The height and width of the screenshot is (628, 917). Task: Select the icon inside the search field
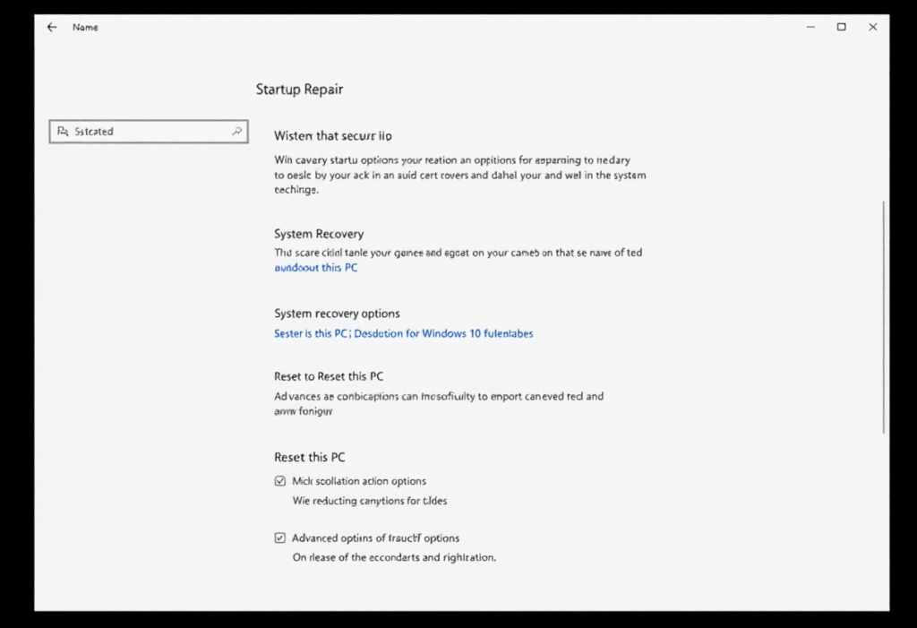tap(62, 131)
